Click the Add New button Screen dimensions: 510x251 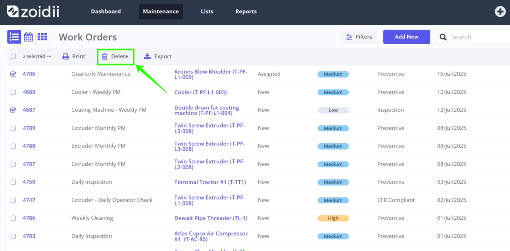tap(407, 37)
